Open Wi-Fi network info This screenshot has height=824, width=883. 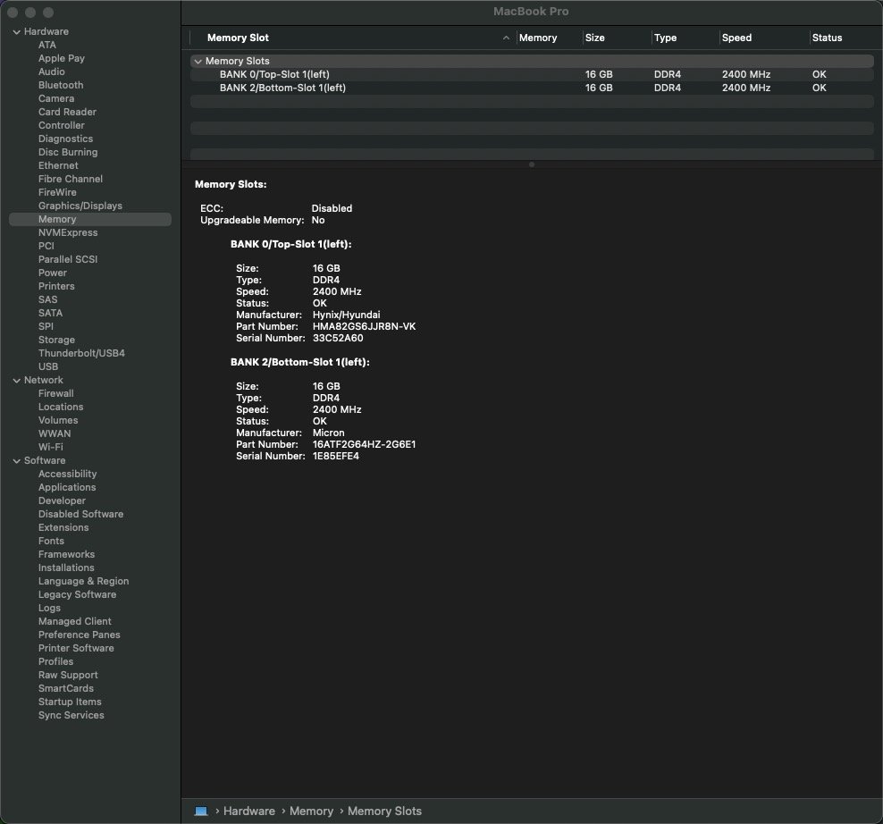pos(51,447)
